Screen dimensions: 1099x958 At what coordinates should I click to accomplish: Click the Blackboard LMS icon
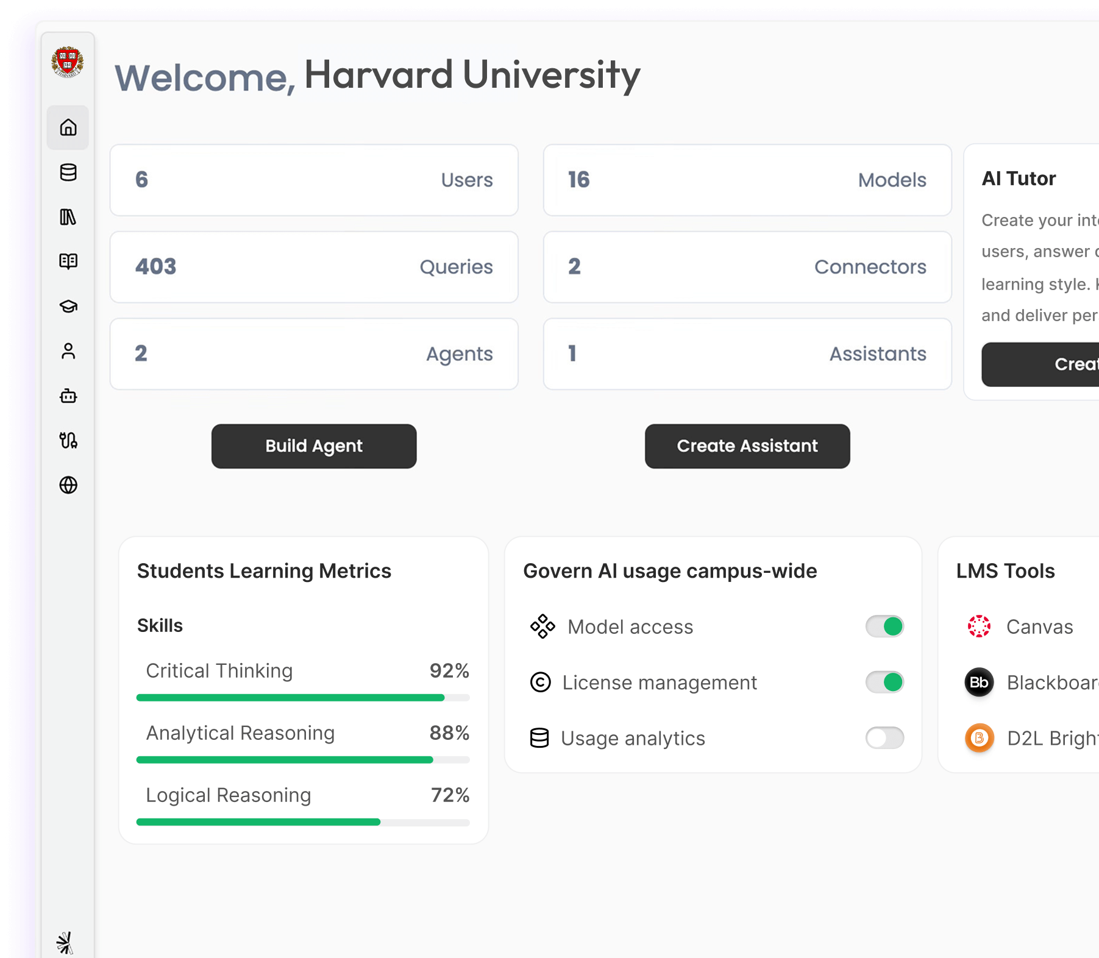tap(980, 683)
